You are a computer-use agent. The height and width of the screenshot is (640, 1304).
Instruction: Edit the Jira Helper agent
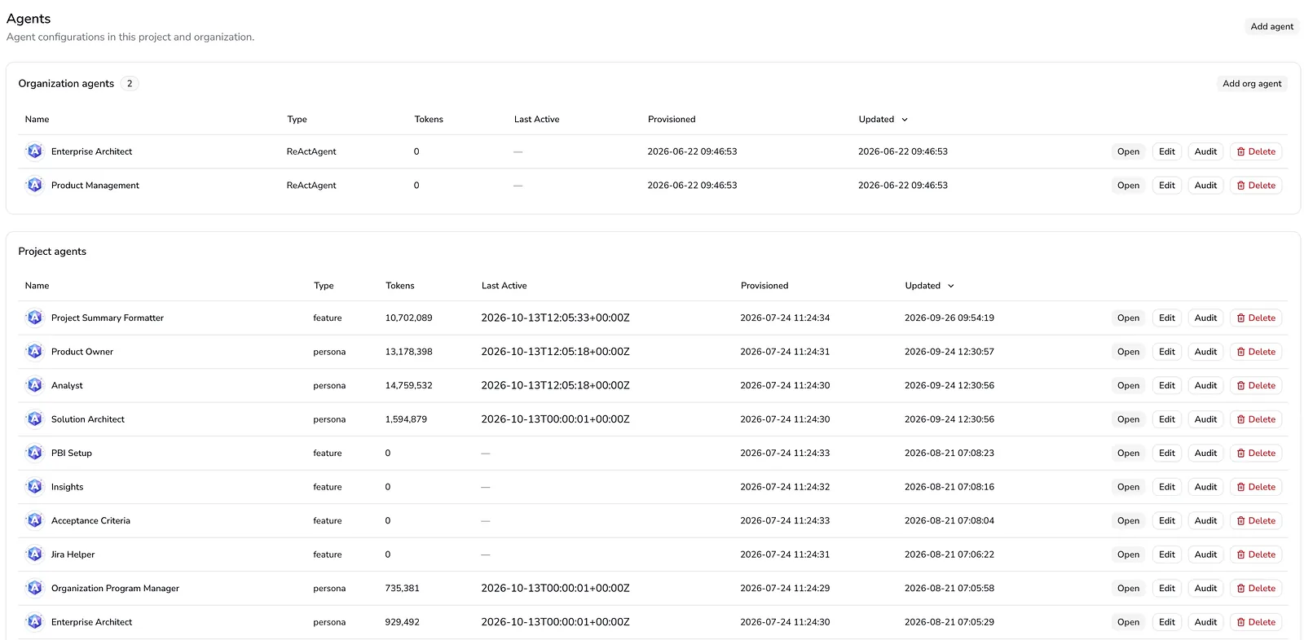(x=1167, y=555)
